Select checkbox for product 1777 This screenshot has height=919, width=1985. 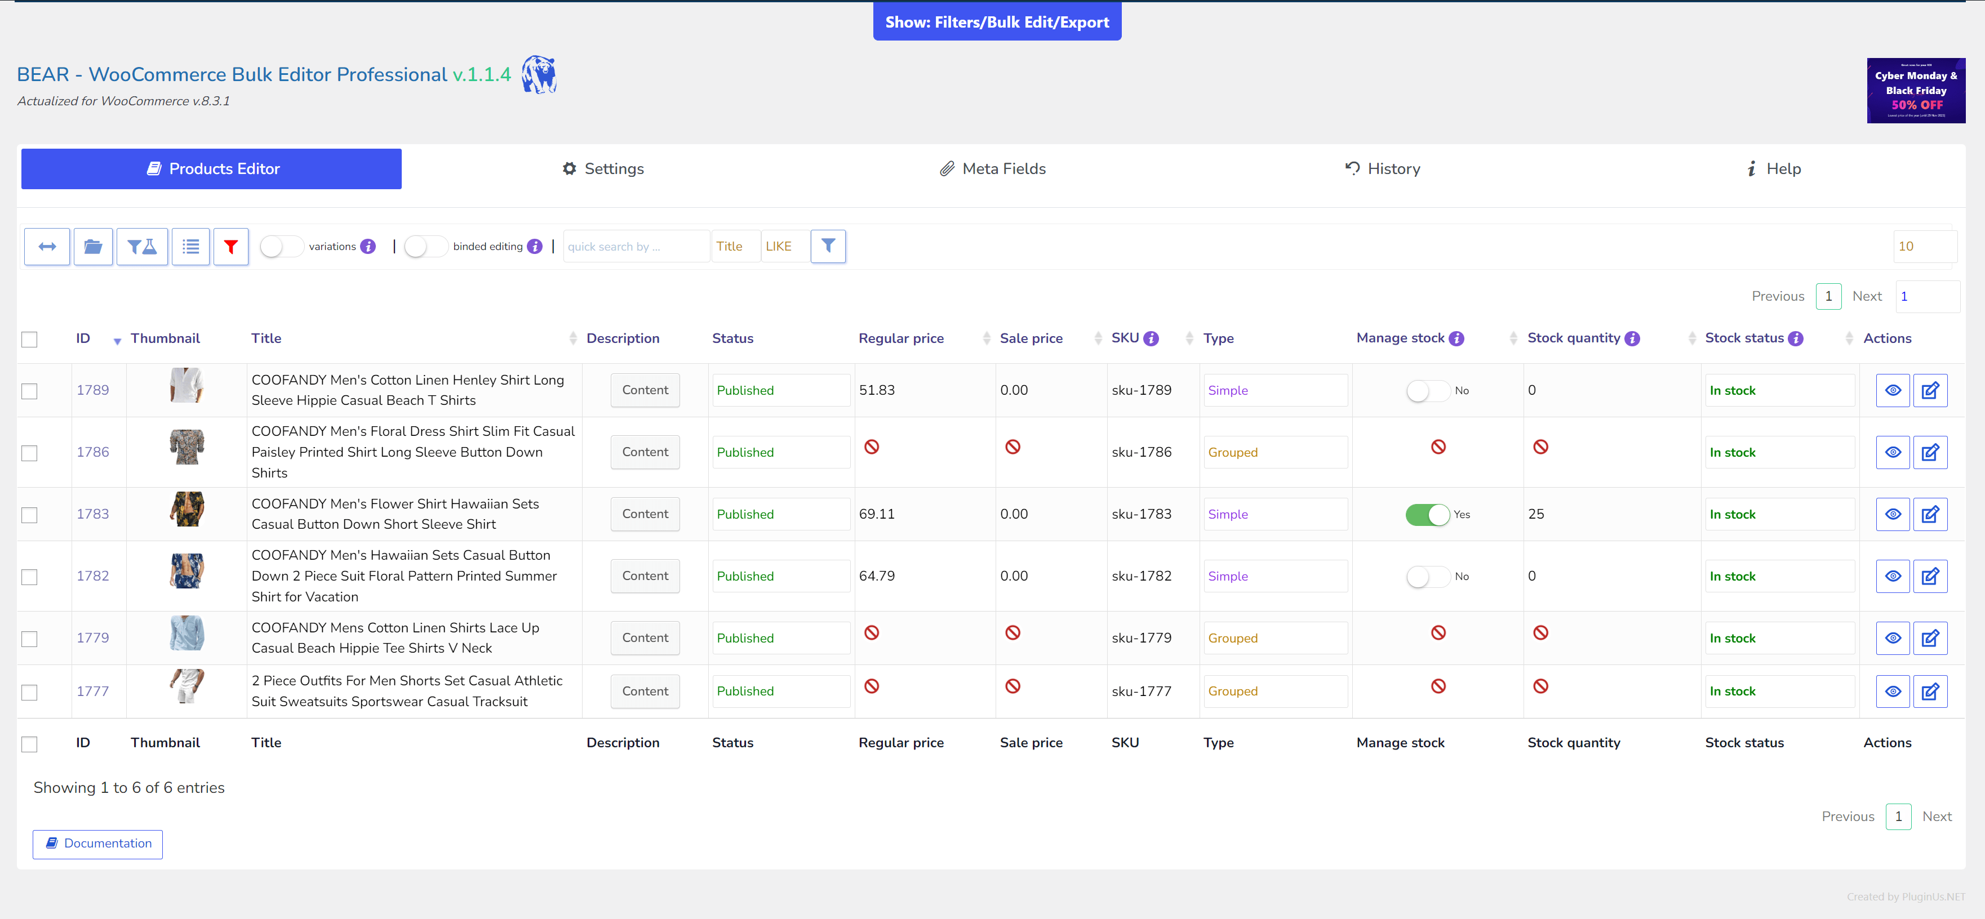click(29, 692)
